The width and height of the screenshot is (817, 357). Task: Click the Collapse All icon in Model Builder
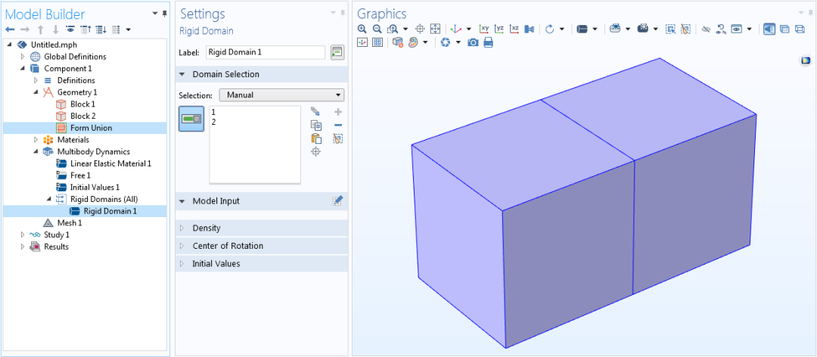(x=86, y=29)
